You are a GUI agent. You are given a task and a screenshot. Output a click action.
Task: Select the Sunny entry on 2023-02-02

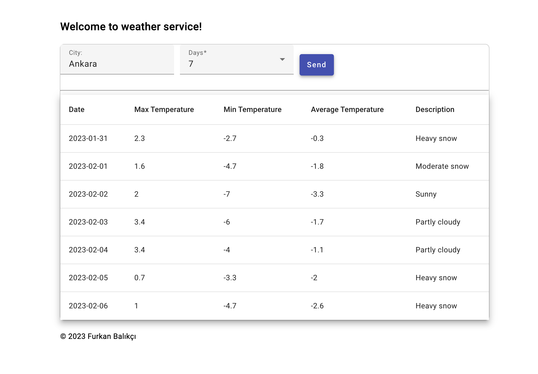[426, 194]
